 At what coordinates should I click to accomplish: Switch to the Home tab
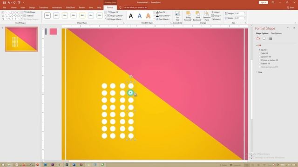(14, 7)
